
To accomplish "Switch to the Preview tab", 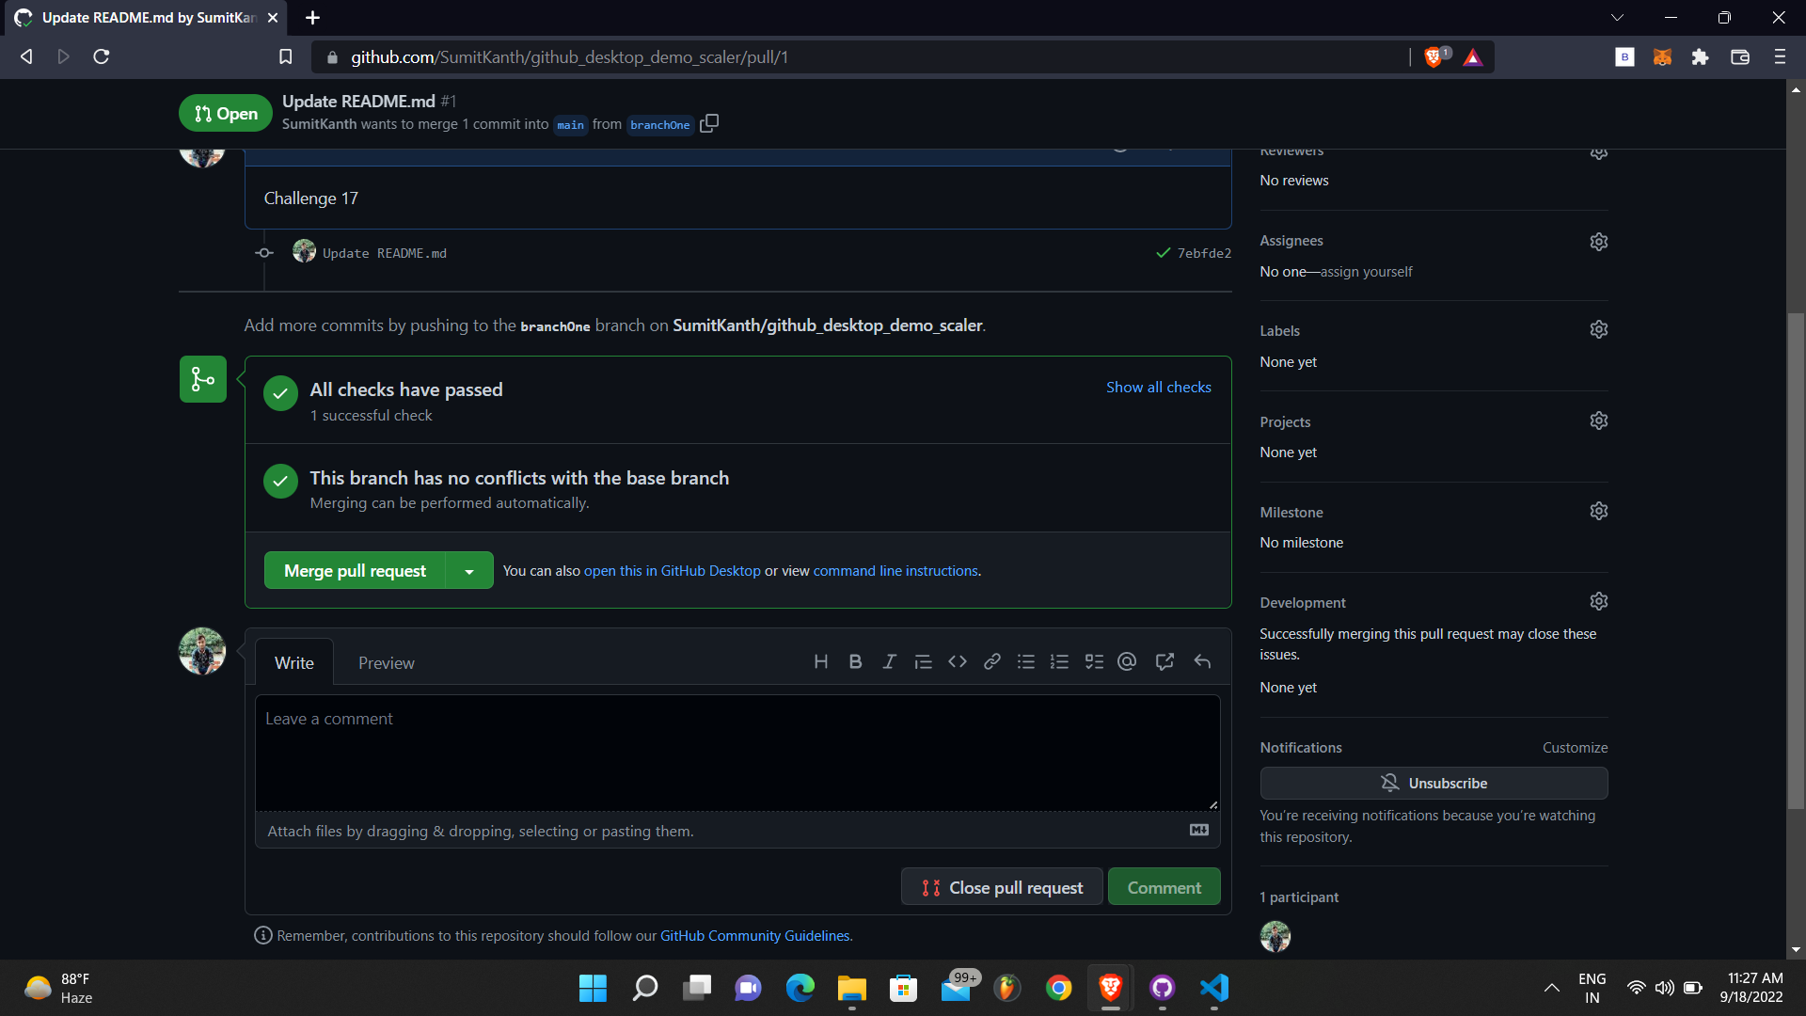I will (x=386, y=662).
